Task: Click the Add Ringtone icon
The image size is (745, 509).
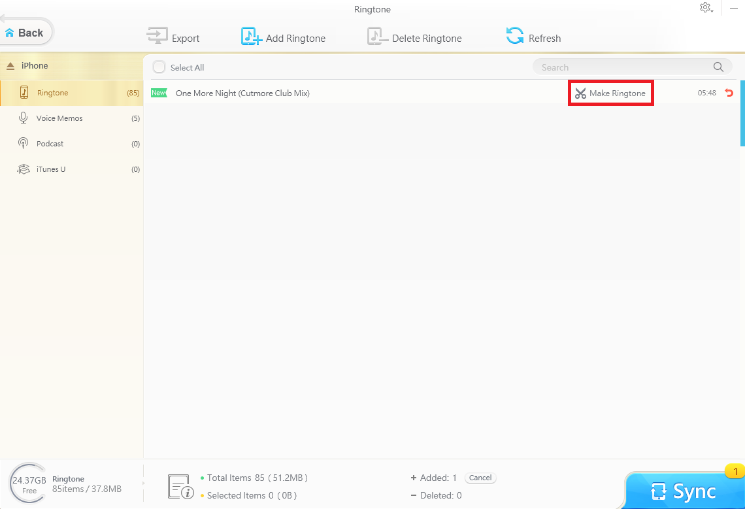Action: pos(251,37)
